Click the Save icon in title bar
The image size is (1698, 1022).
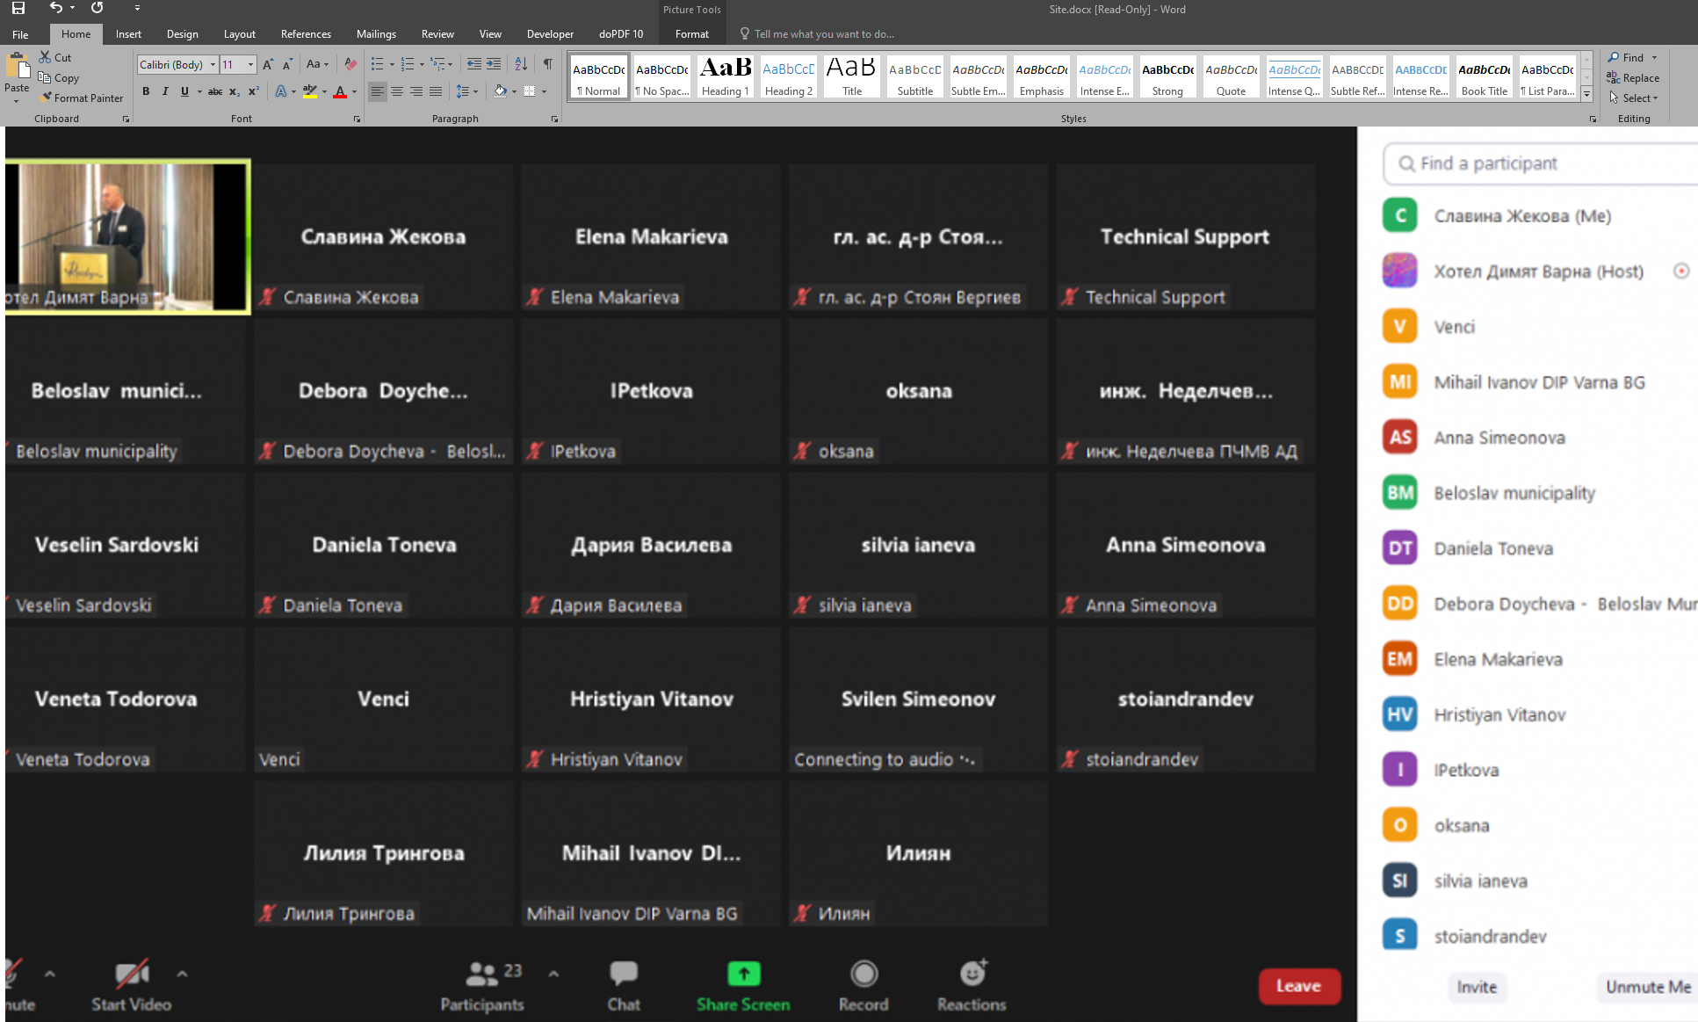click(18, 8)
